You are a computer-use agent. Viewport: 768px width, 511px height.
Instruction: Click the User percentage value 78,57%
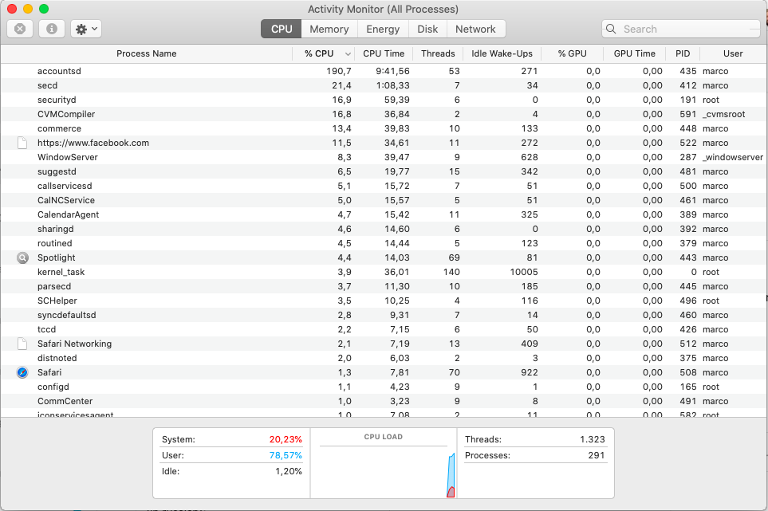tap(286, 456)
